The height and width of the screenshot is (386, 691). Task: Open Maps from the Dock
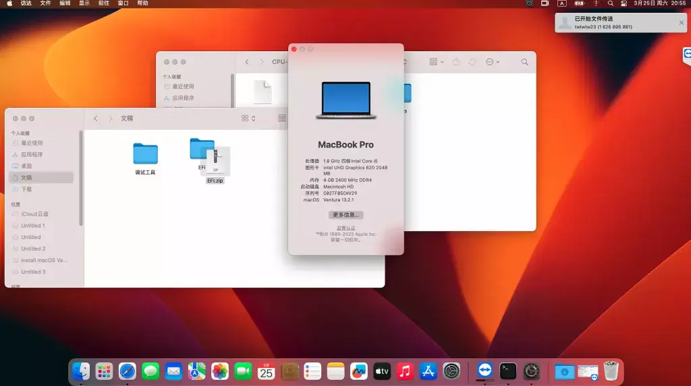pyautogui.click(x=196, y=371)
